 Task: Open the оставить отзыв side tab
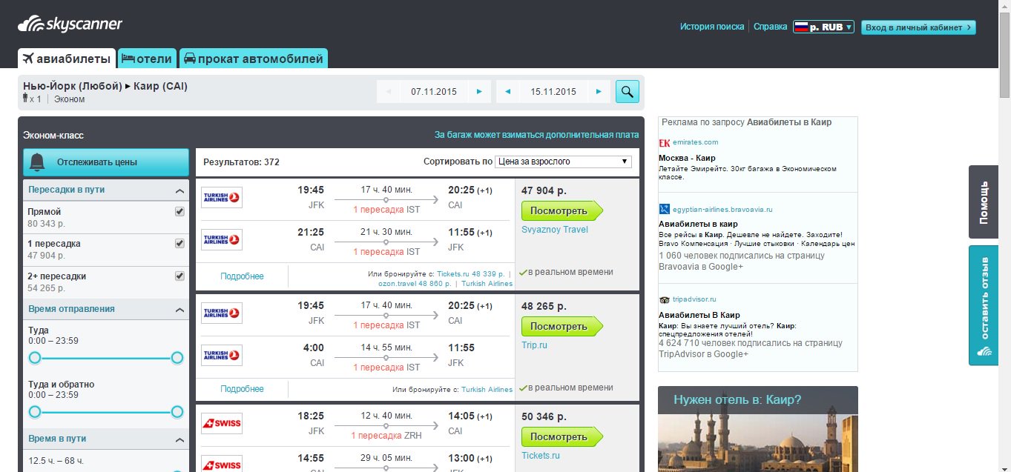pos(984,305)
